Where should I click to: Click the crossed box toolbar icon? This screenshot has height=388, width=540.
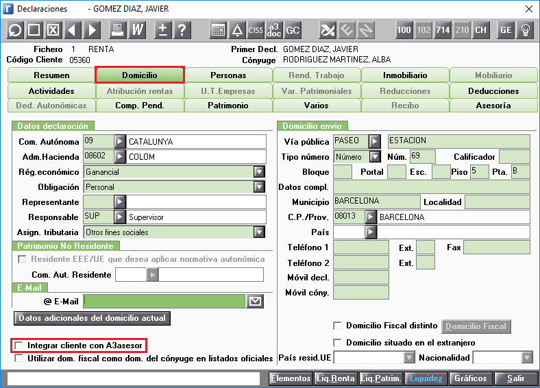tap(53, 30)
